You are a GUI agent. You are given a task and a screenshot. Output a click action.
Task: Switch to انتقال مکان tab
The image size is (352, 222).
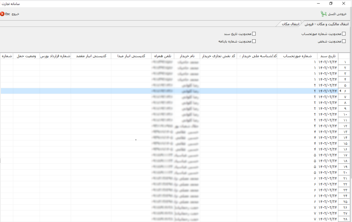(291, 24)
